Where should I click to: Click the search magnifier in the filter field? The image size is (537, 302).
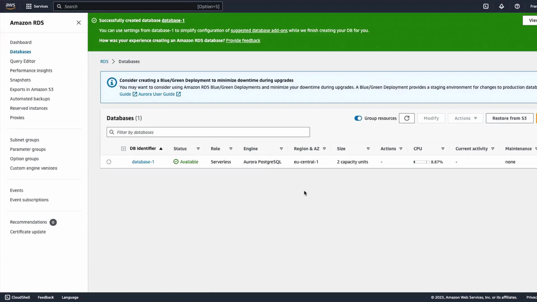coord(112,132)
